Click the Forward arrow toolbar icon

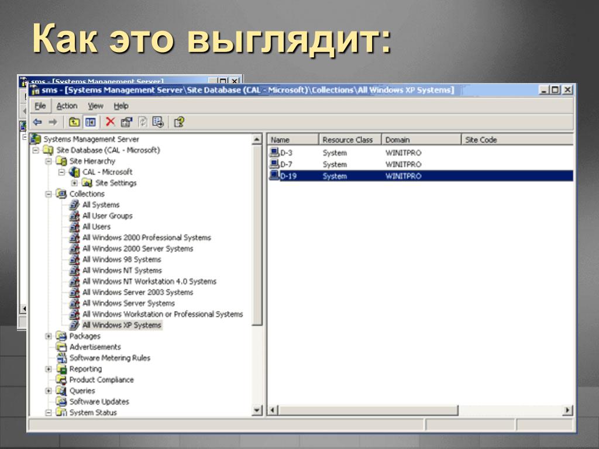tap(53, 122)
